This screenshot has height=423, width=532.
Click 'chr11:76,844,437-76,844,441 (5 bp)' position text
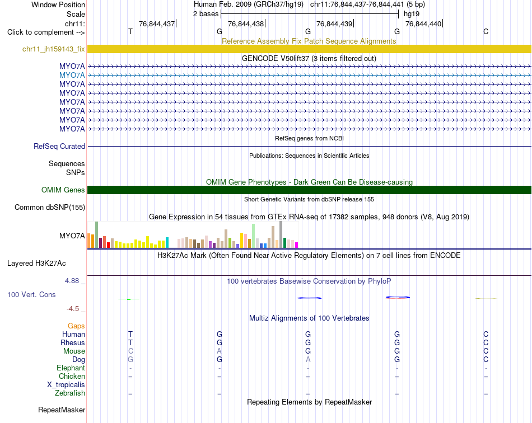[x=367, y=4]
